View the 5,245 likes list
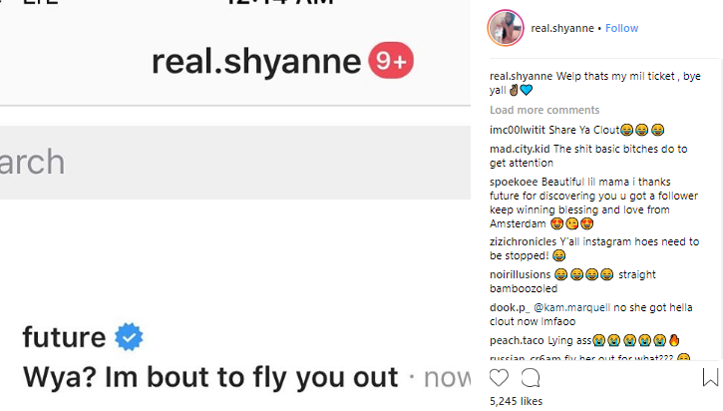The height and width of the screenshot is (411, 723). tap(517, 400)
